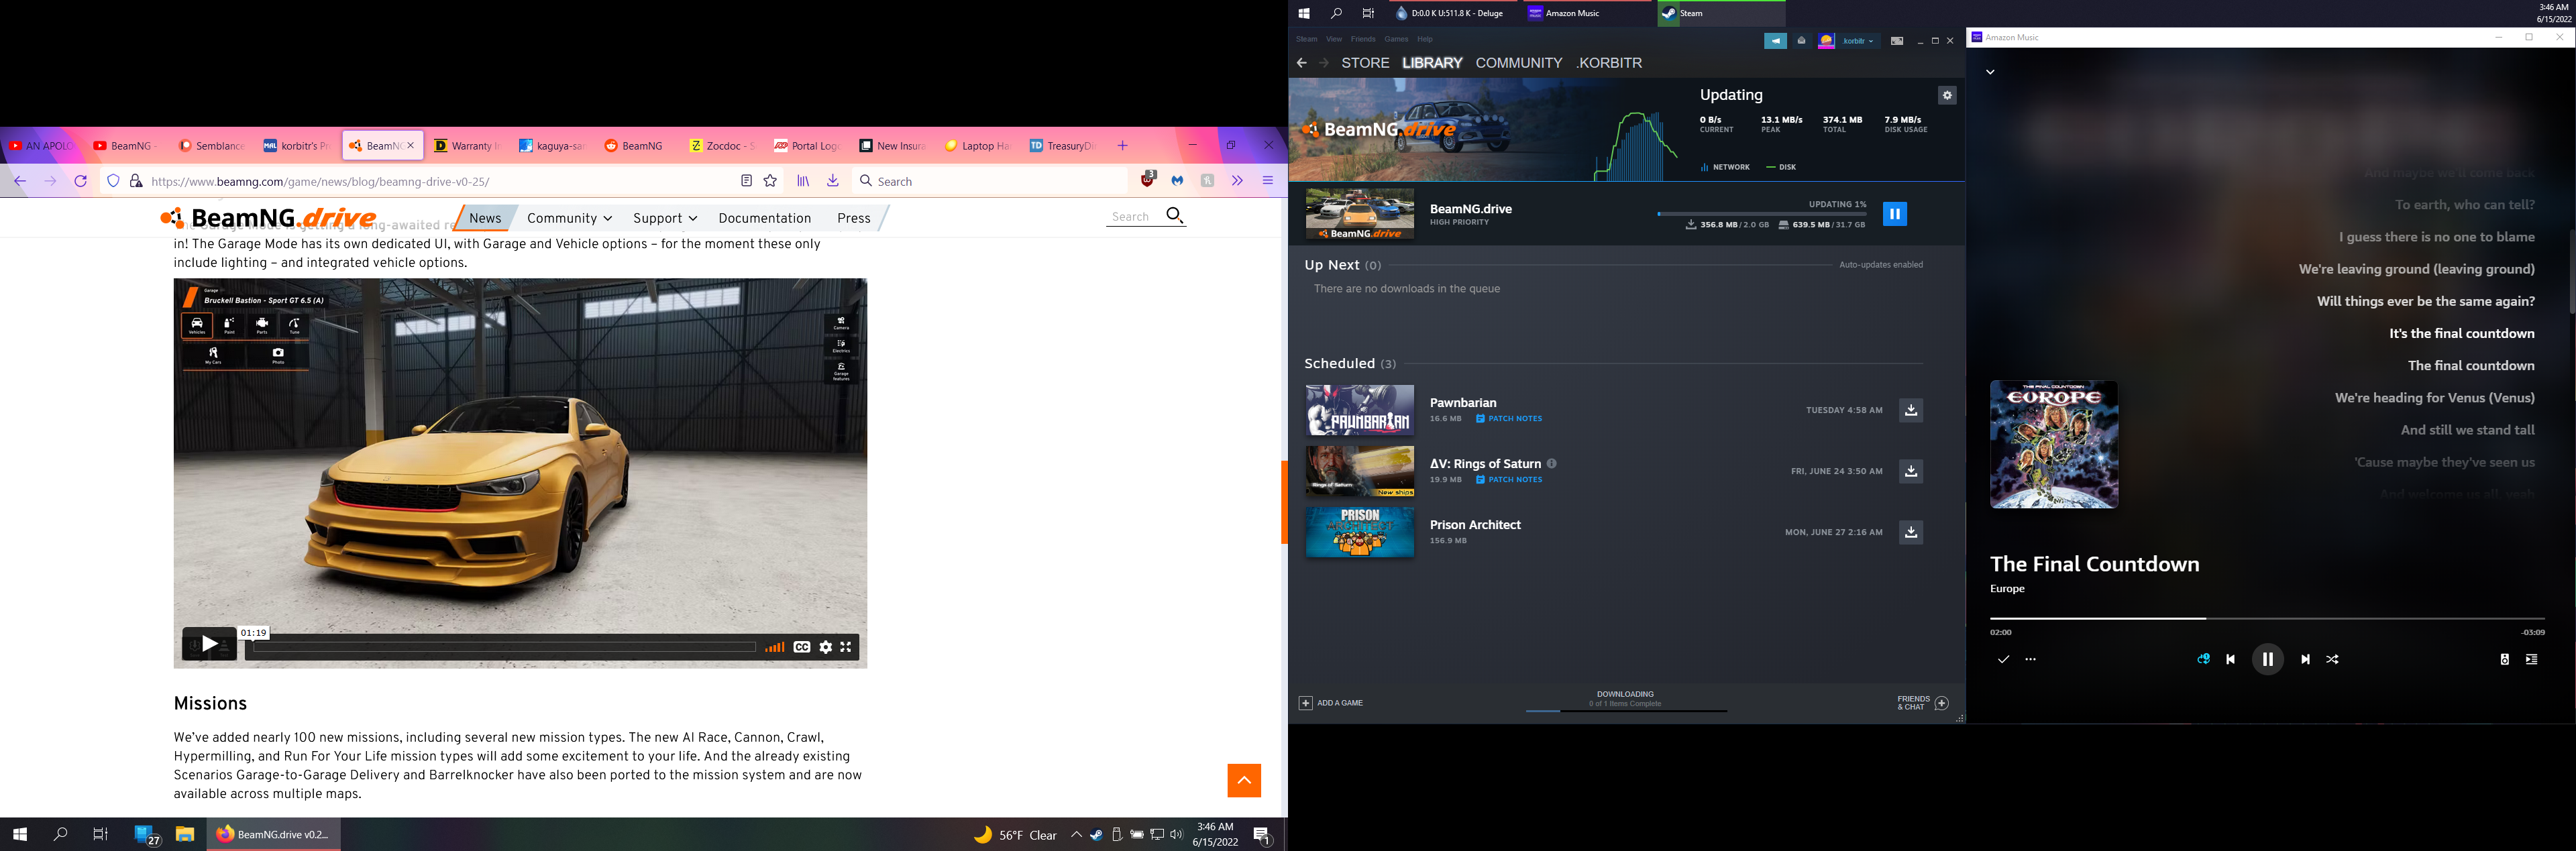View Pawnbarian patch notes
The height and width of the screenshot is (851, 2576).
[1509, 419]
